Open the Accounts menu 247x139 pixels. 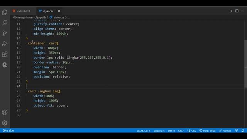tap(5, 112)
